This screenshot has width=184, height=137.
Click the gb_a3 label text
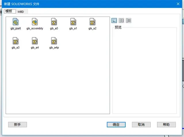[16, 47]
